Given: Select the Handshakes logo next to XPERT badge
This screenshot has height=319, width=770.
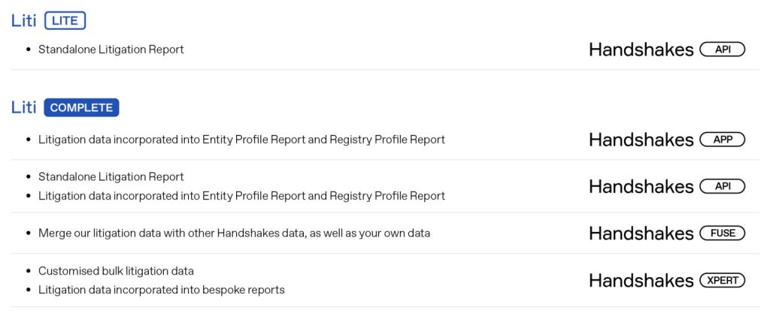Looking at the screenshot, I should [641, 281].
